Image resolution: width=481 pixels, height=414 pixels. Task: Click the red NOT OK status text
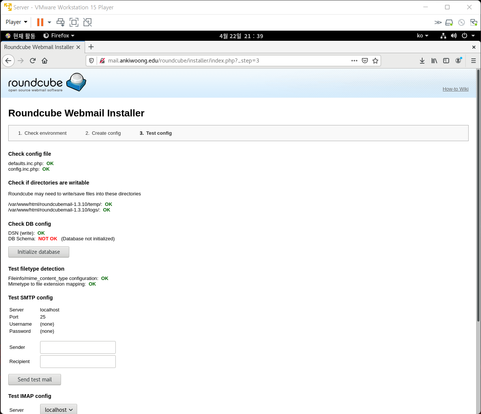(x=48, y=239)
